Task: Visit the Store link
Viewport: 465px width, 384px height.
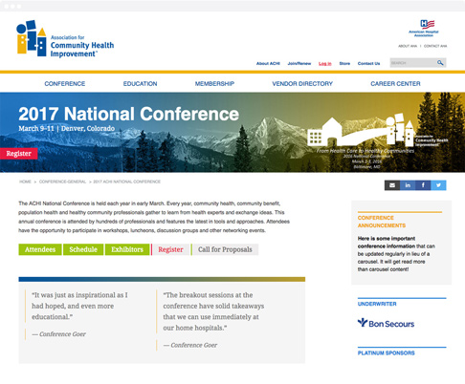Action: click(344, 63)
